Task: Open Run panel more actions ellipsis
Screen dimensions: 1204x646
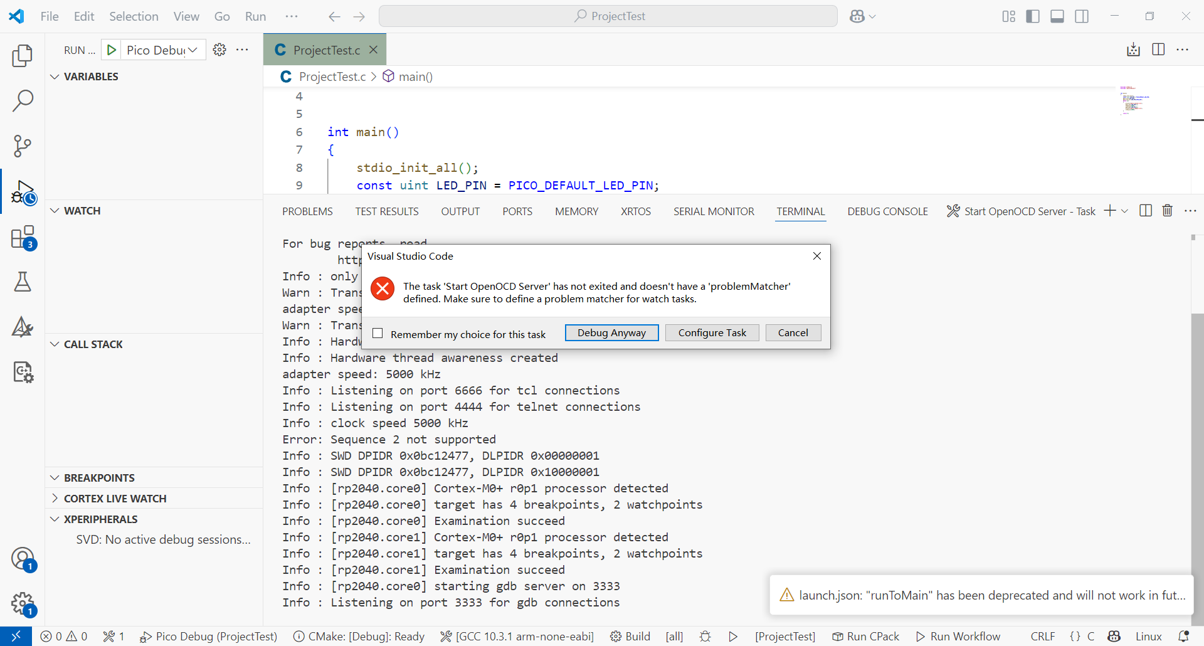Action: point(242,50)
